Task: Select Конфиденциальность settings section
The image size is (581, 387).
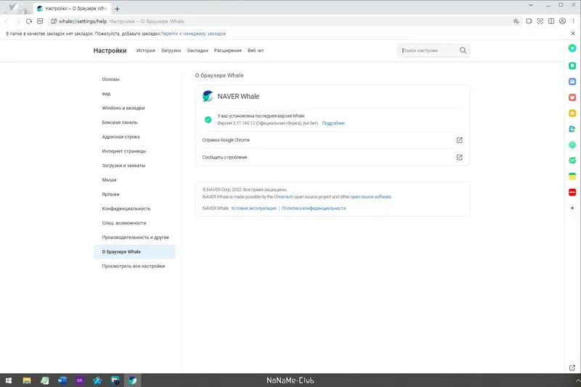Action: pos(126,209)
